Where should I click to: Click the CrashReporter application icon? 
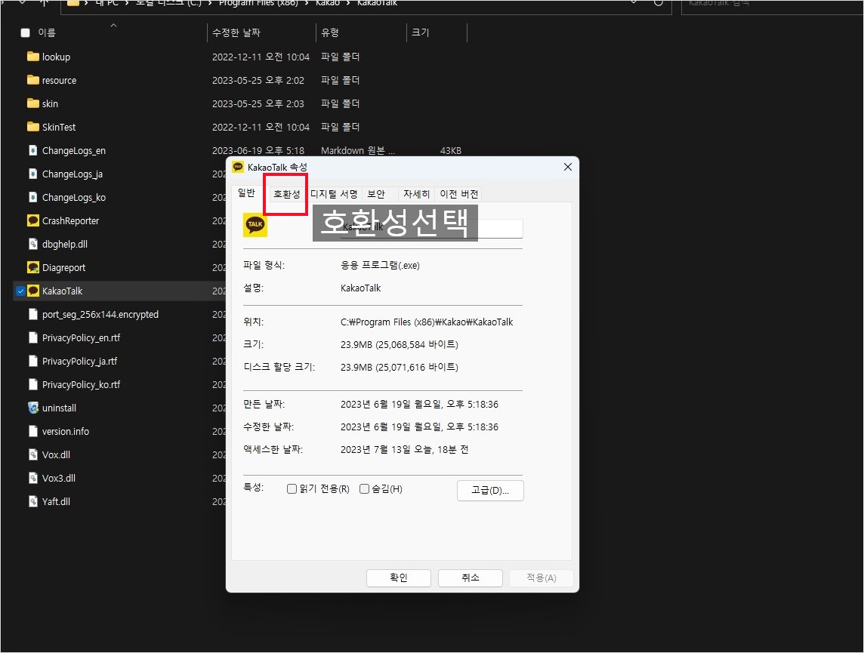(x=33, y=220)
